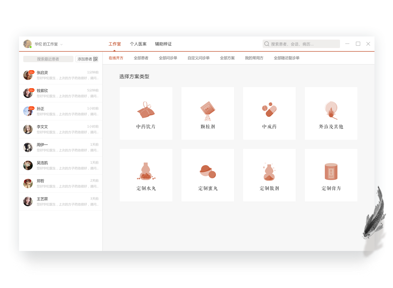
Task: Select the 定制膏方 jar icon
Action: point(331,172)
